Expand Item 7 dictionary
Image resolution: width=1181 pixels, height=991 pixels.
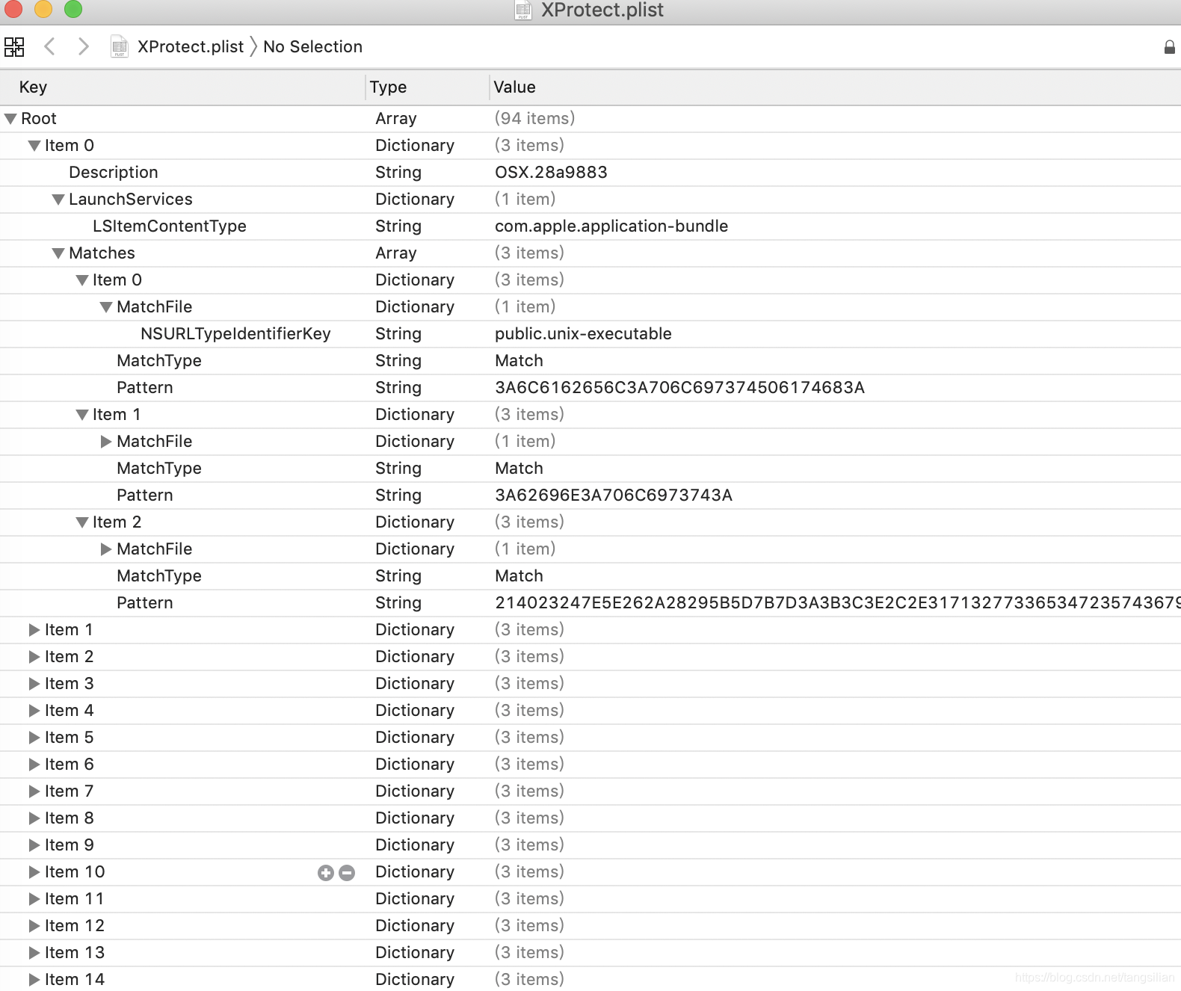pyautogui.click(x=34, y=791)
